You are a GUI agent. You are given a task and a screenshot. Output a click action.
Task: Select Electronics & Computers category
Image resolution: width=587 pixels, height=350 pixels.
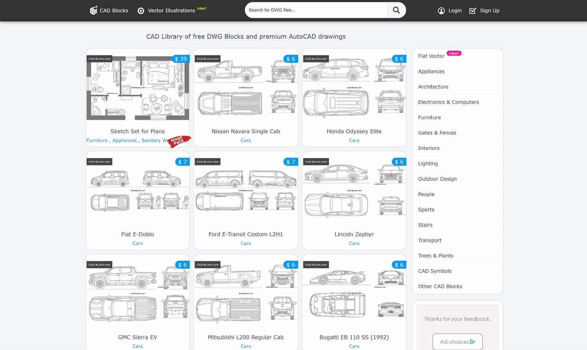pos(448,102)
